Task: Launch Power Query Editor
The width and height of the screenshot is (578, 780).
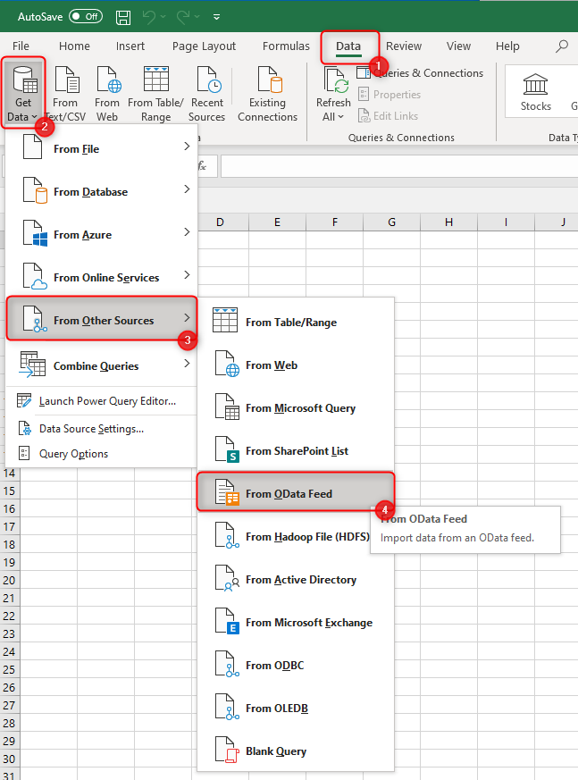Action: [102, 401]
